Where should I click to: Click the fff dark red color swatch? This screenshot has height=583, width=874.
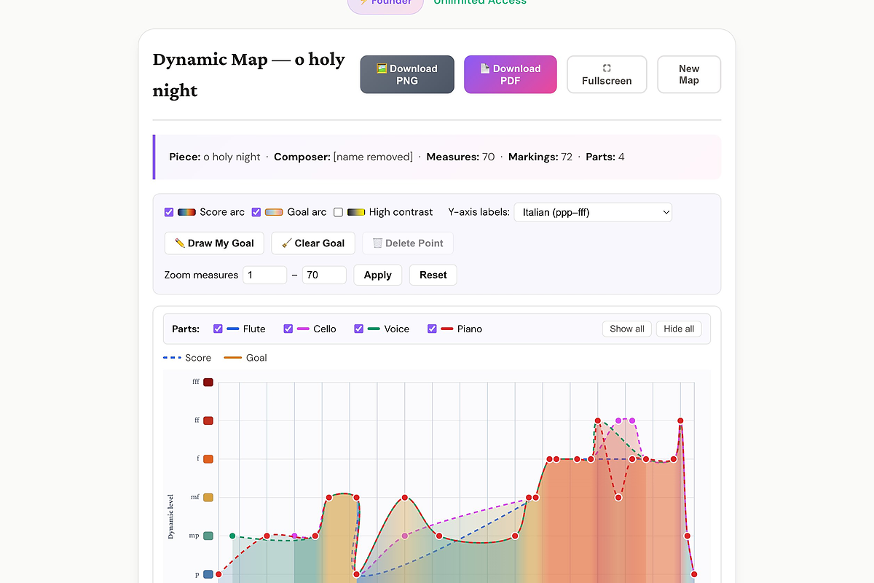coord(208,382)
